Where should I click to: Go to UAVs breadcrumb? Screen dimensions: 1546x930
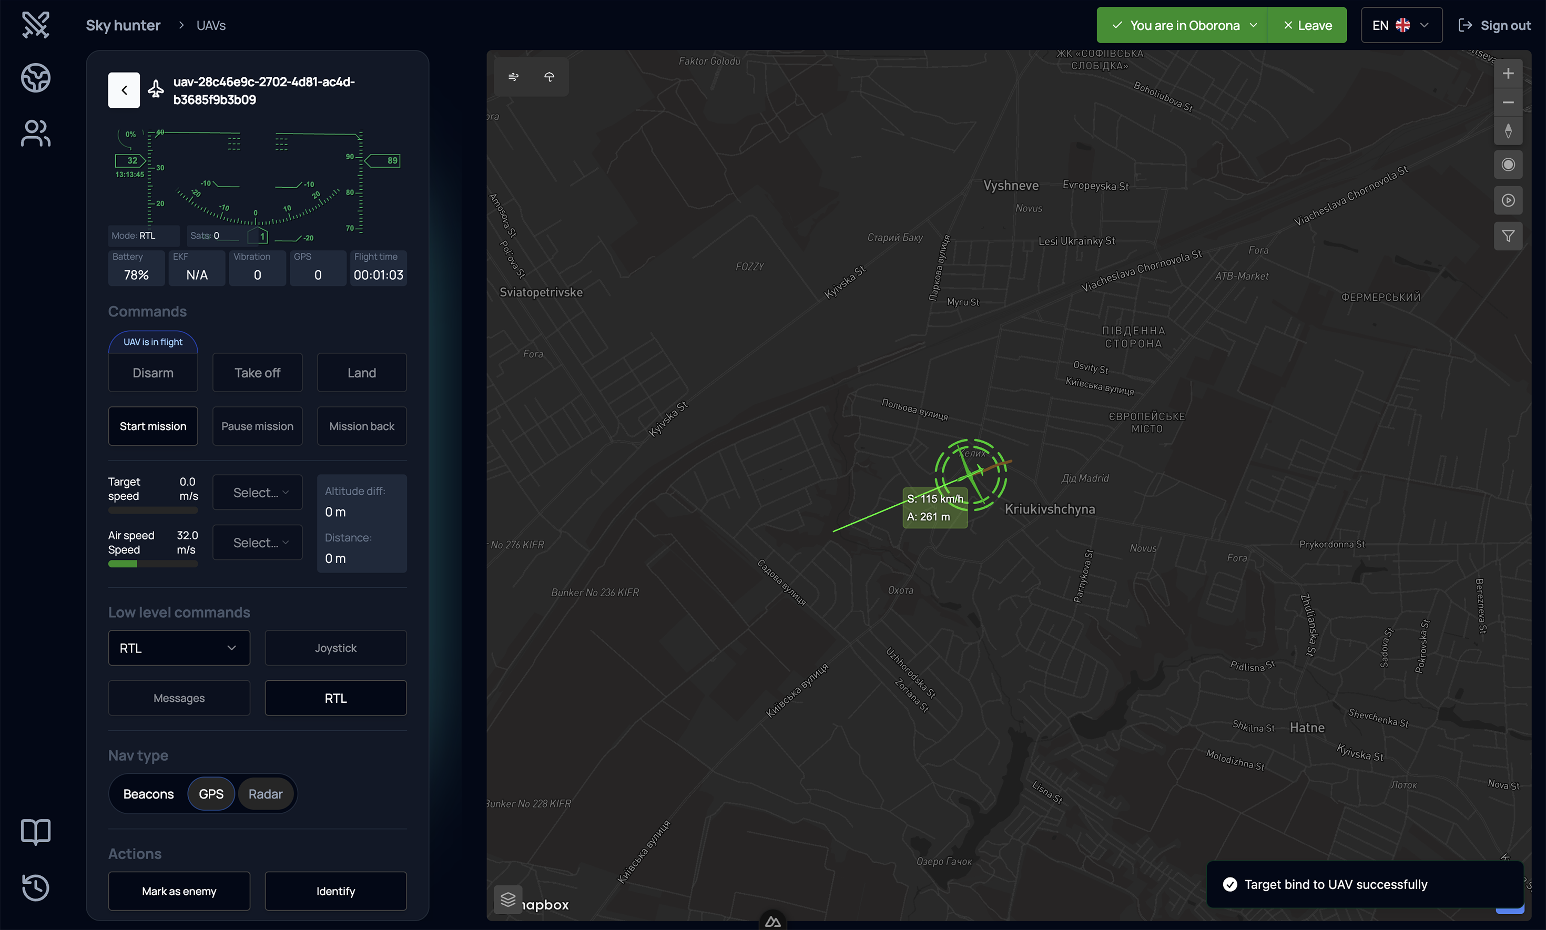(x=211, y=26)
